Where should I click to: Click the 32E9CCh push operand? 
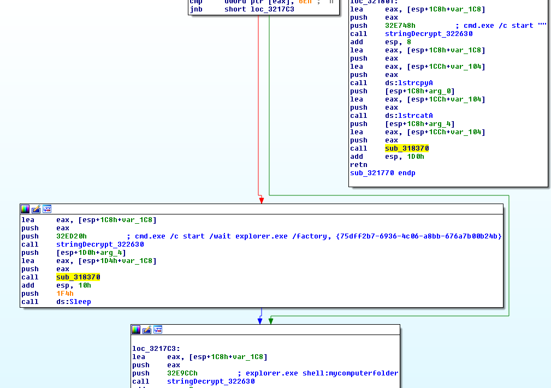pos(182,373)
